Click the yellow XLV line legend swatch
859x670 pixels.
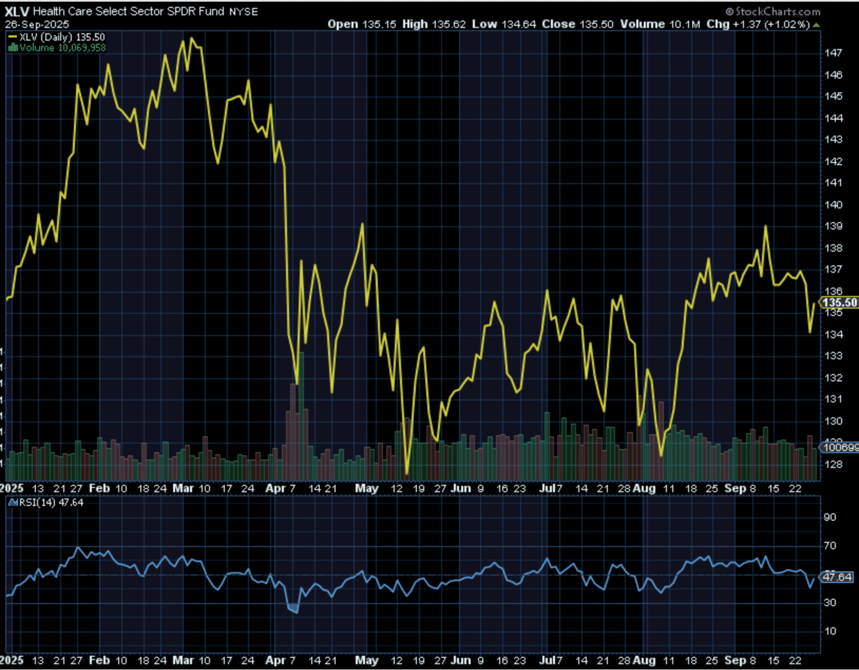click(x=13, y=37)
